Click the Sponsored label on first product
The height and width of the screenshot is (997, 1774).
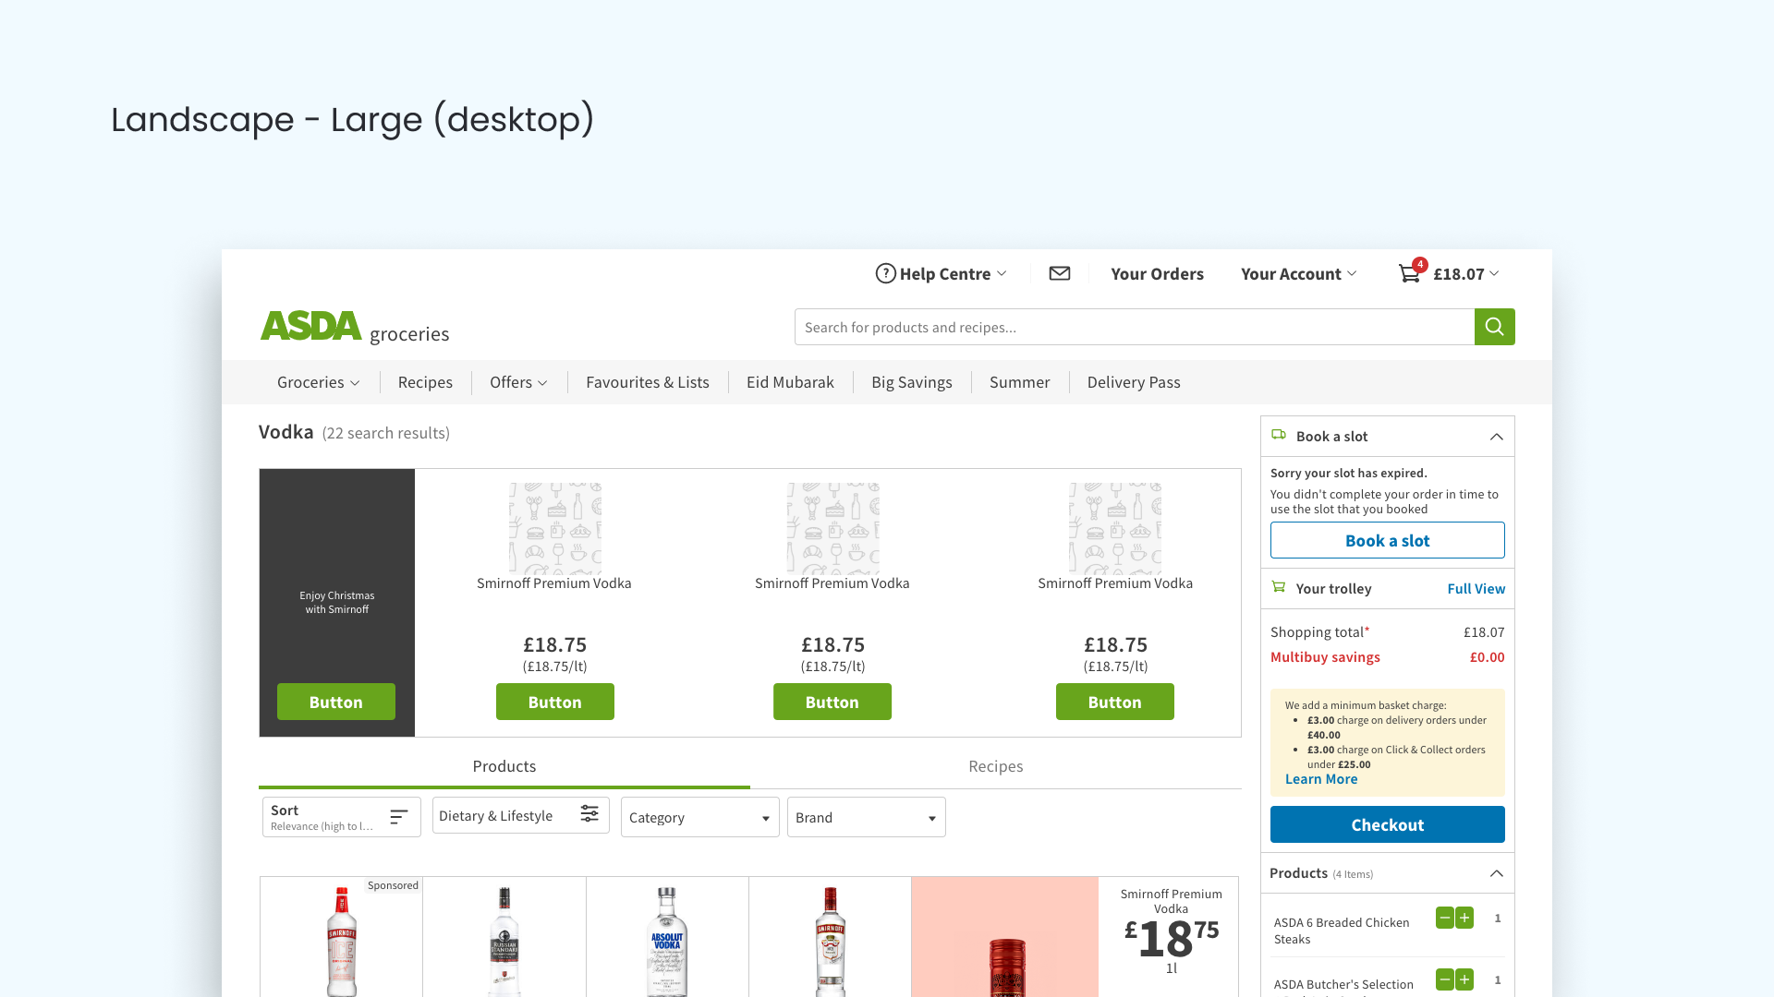click(x=393, y=885)
